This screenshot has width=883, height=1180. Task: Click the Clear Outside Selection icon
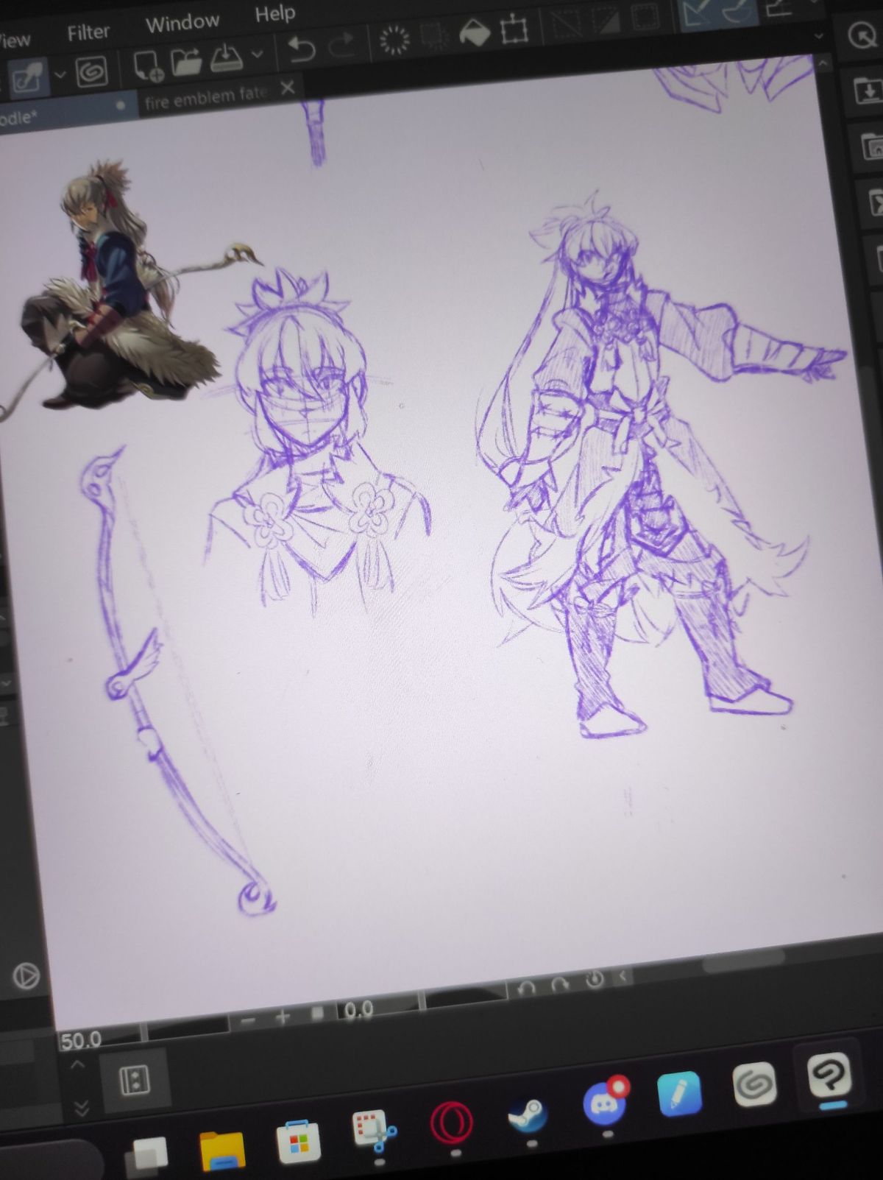[434, 37]
